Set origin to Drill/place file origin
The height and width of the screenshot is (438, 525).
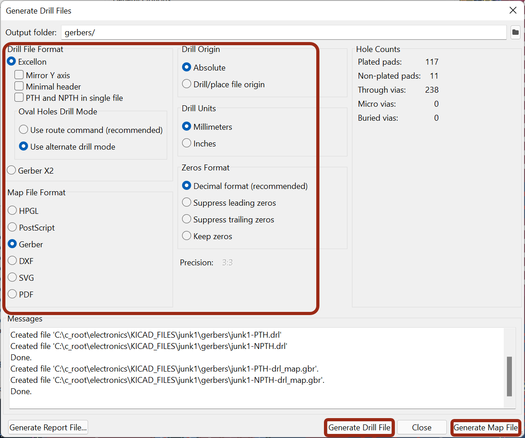187,84
